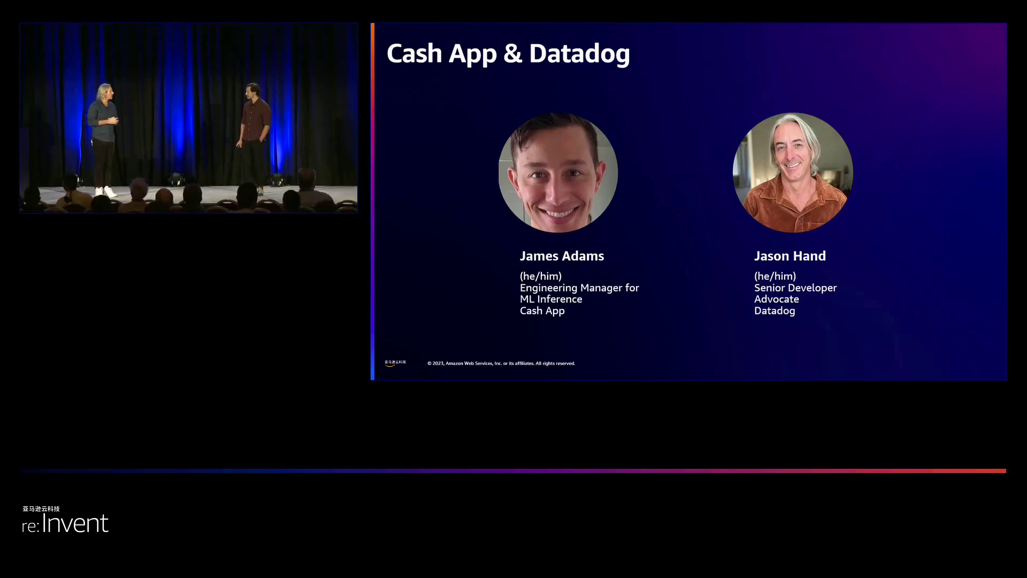Click the orange-blue vertical accent bar on slide
The width and height of the screenshot is (1027, 578).
point(372,201)
